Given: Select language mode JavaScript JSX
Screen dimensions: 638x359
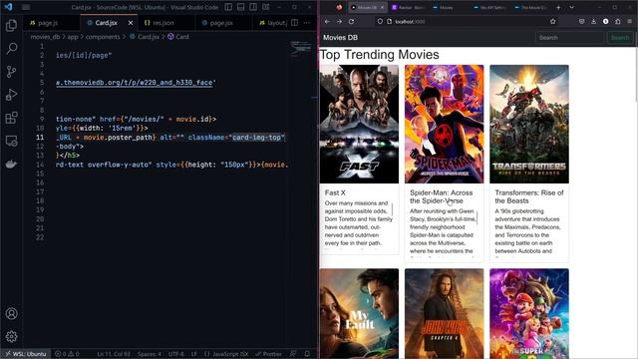Looking at the screenshot, I should tap(226, 354).
